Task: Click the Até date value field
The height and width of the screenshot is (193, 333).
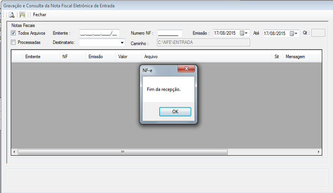Action: (275, 34)
